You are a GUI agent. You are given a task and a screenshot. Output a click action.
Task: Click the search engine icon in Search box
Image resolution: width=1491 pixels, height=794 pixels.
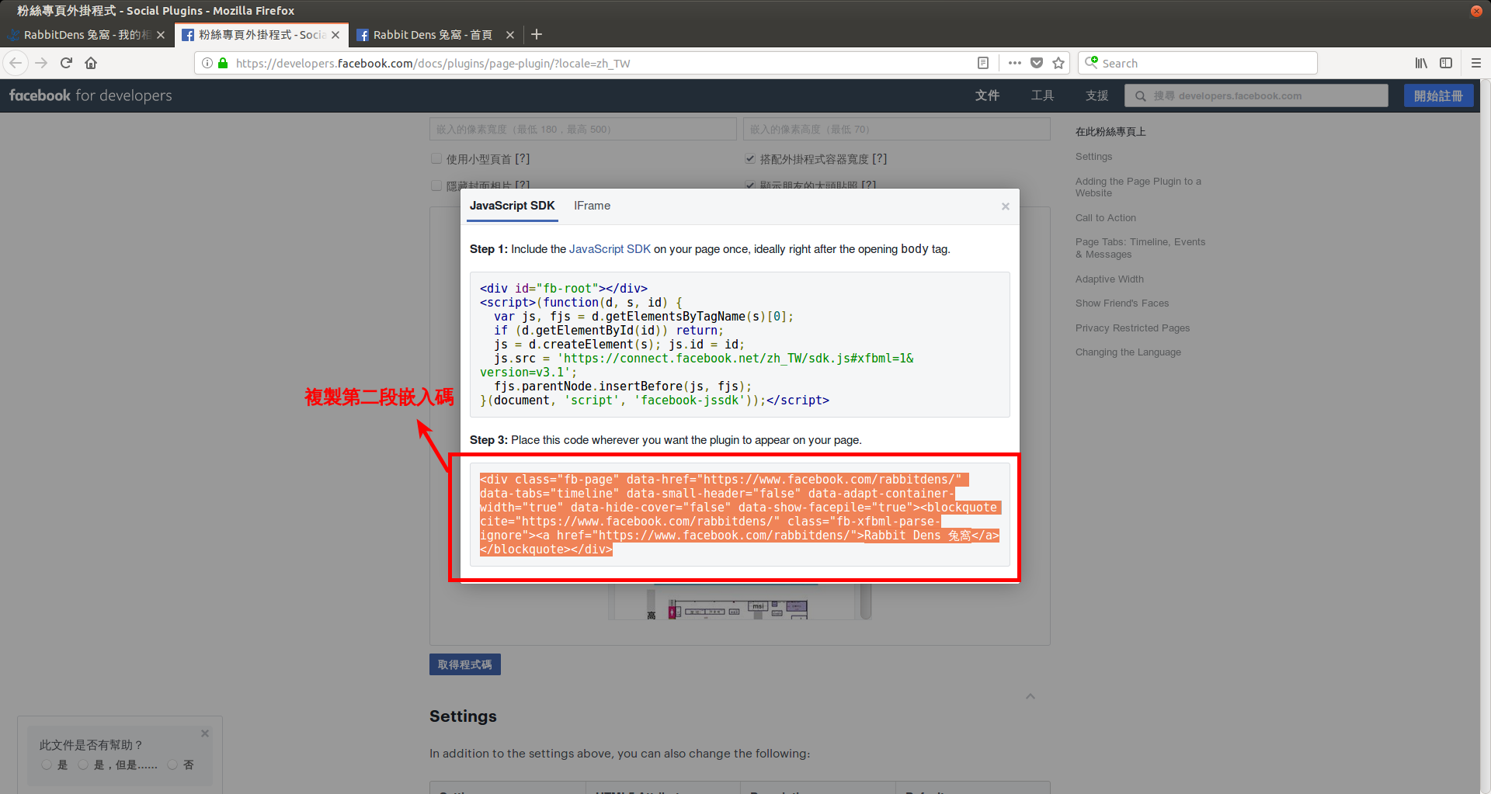(1091, 62)
